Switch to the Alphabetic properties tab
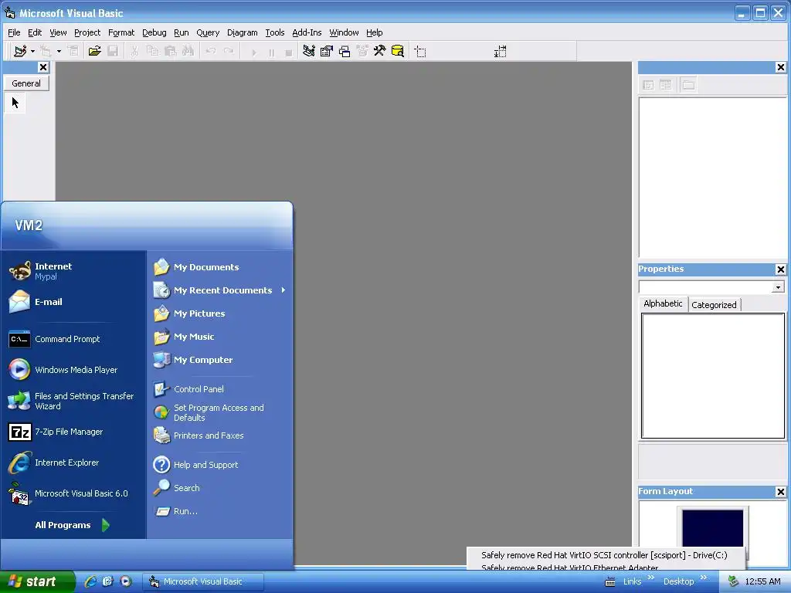The image size is (791, 593). click(x=663, y=303)
